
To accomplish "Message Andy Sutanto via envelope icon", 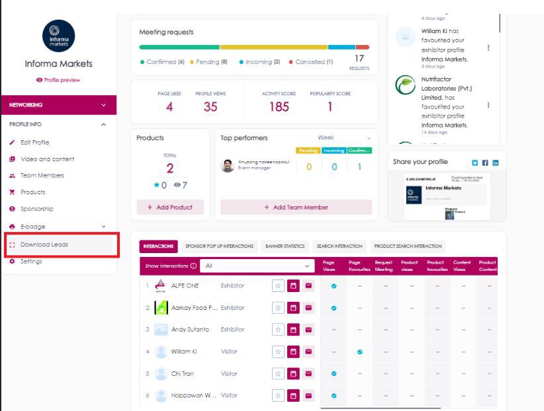I will click(308, 330).
